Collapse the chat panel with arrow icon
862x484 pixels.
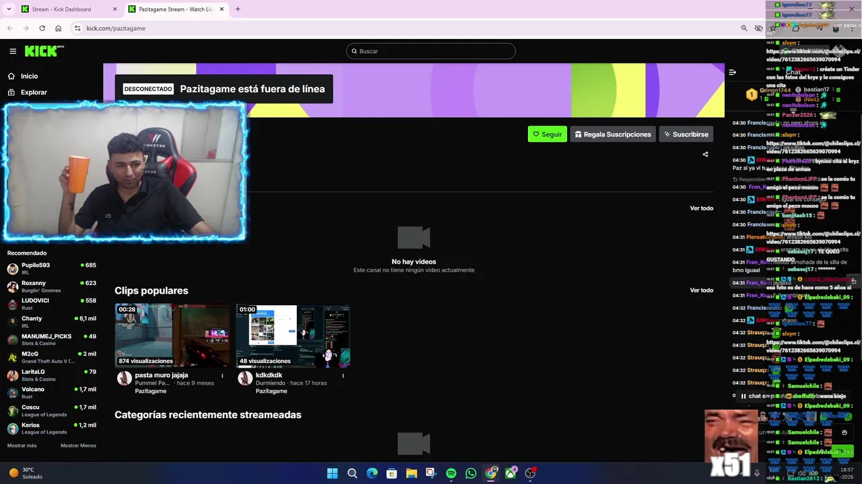point(733,72)
